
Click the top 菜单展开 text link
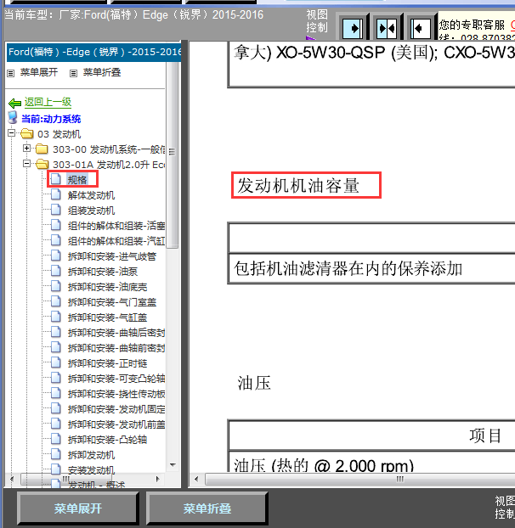[x=39, y=72]
